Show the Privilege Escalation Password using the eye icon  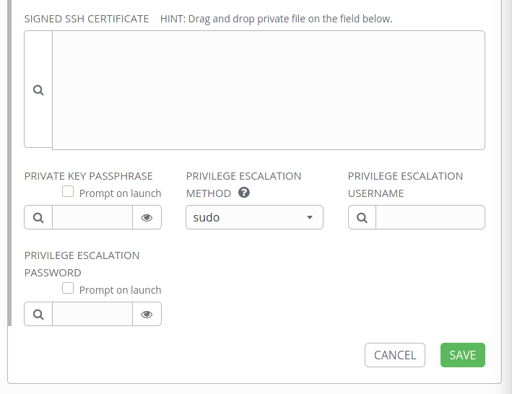click(147, 315)
